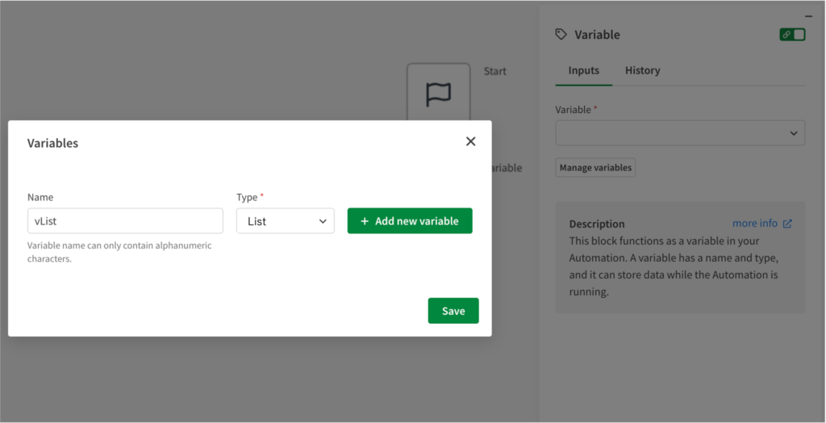Click the Variable tag icon in panel header

point(561,35)
